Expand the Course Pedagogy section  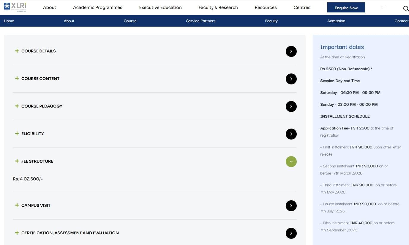pos(42,106)
